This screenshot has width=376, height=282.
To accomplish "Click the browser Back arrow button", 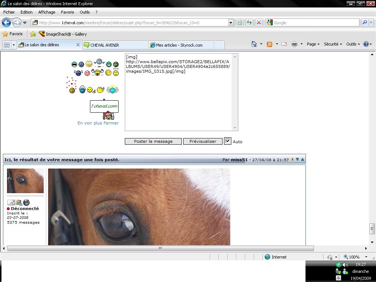I will [6, 23].
